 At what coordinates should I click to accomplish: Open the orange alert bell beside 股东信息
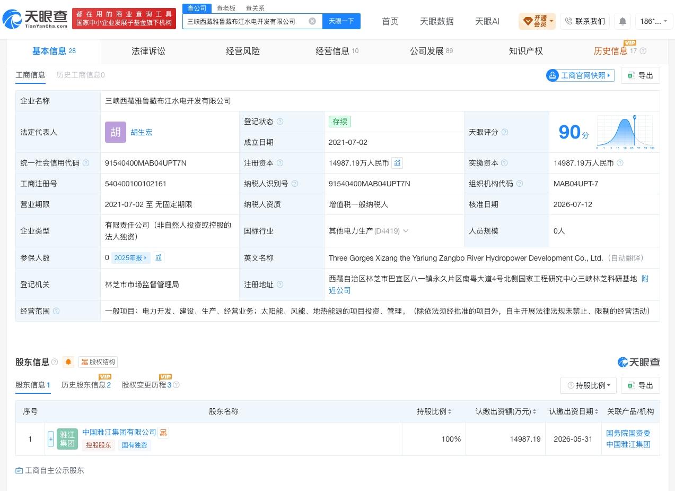(68, 362)
